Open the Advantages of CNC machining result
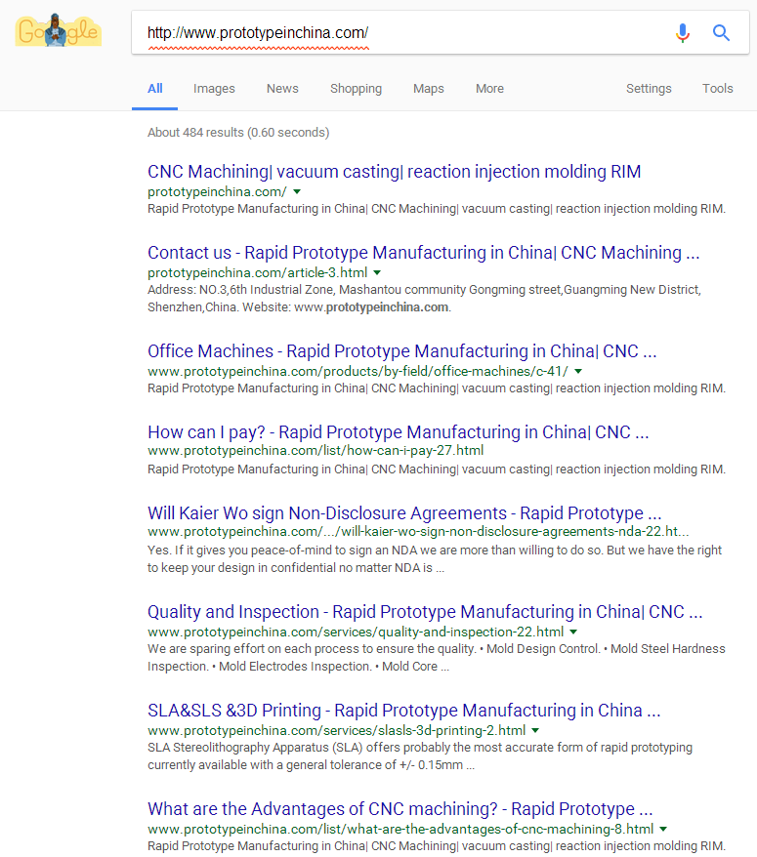Screen dimensions: 757x857 (400, 809)
